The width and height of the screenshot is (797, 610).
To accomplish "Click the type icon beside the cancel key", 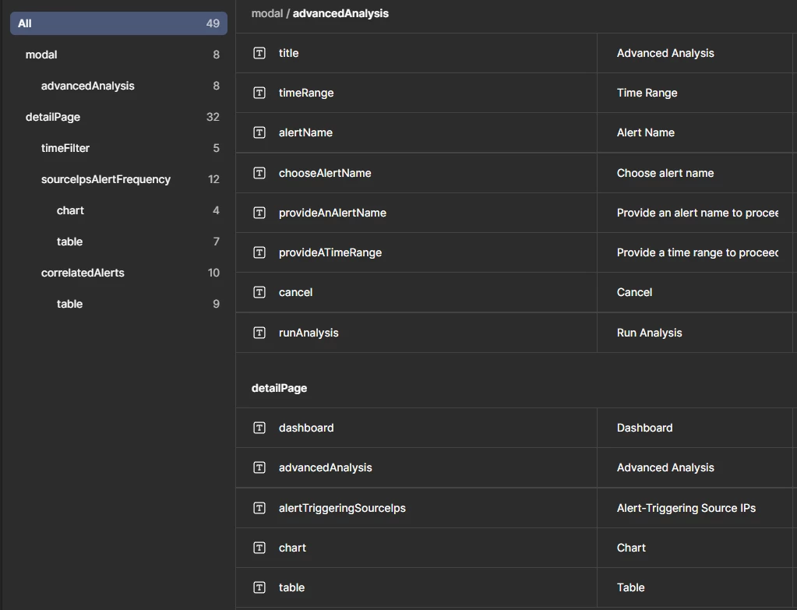I will pyautogui.click(x=259, y=292).
